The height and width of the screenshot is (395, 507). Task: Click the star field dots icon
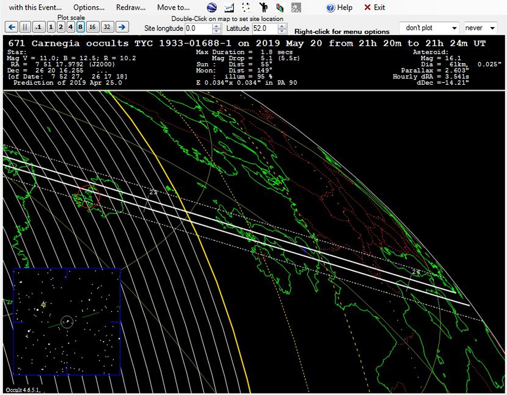coord(246,7)
